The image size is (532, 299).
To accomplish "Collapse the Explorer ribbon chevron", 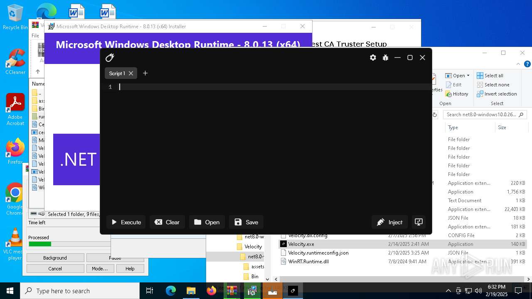I will (x=518, y=64).
